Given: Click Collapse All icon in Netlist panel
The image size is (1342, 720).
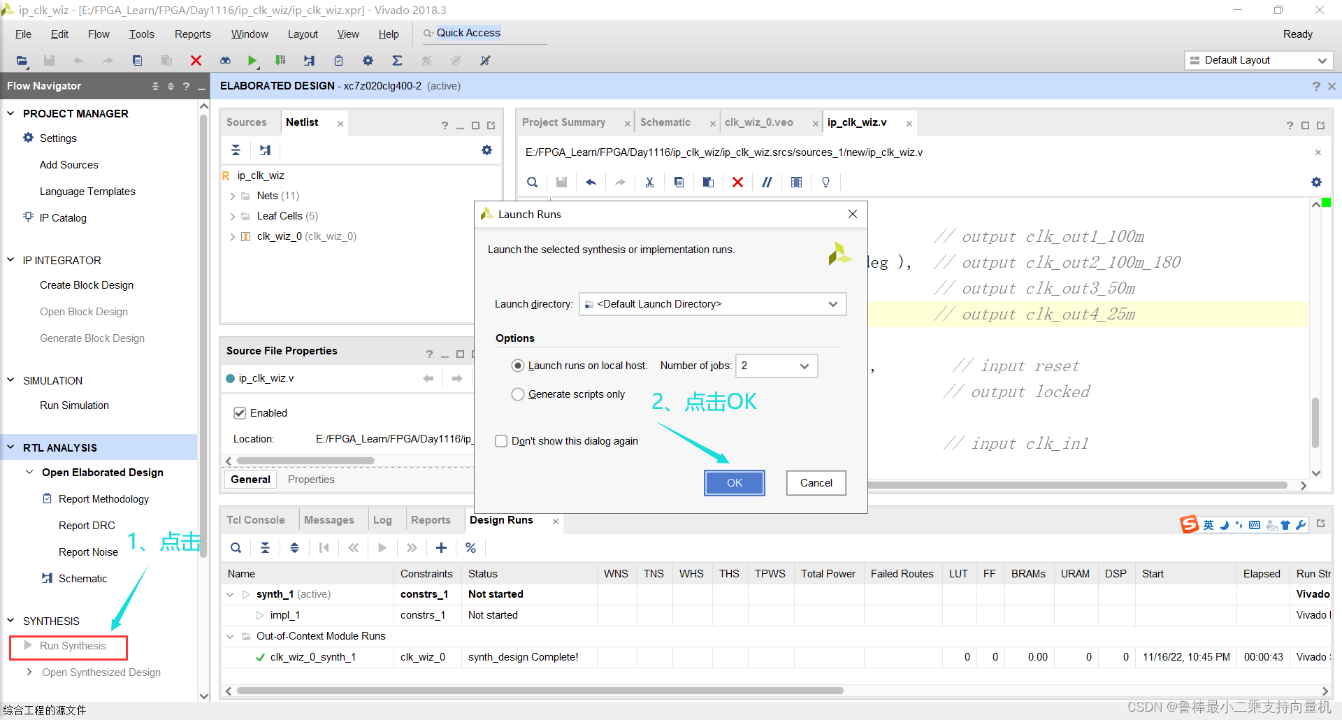Looking at the screenshot, I should [x=236, y=150].
